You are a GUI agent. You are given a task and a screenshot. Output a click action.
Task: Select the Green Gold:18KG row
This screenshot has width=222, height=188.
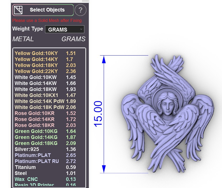pos(45,143)
